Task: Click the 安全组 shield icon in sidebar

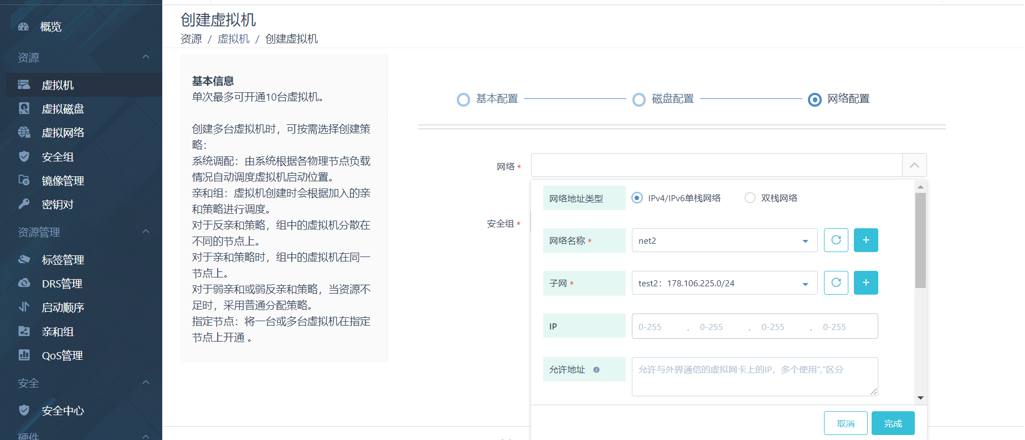Action: tap(24, 157)
